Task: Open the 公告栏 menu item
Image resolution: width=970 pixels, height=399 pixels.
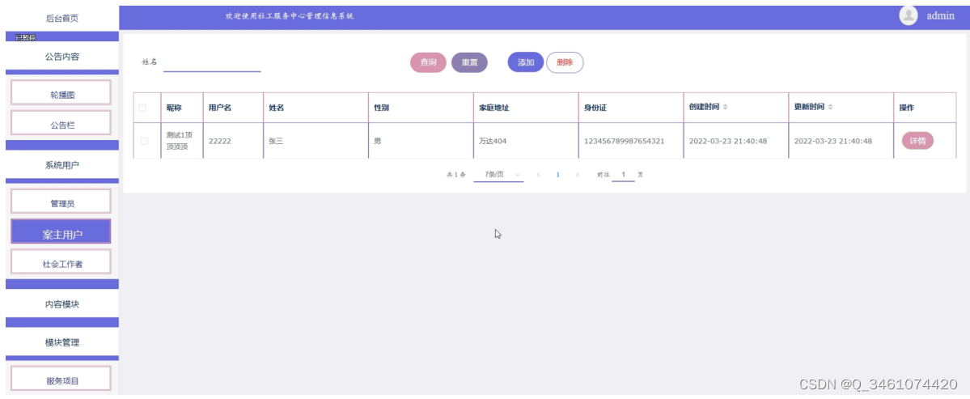Action: click(61, 122)
